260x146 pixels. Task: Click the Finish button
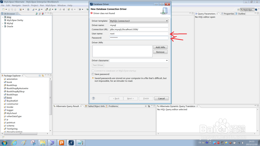(146, 98)
